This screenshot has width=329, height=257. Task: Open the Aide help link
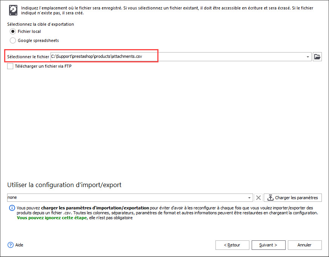pos(19,245)
